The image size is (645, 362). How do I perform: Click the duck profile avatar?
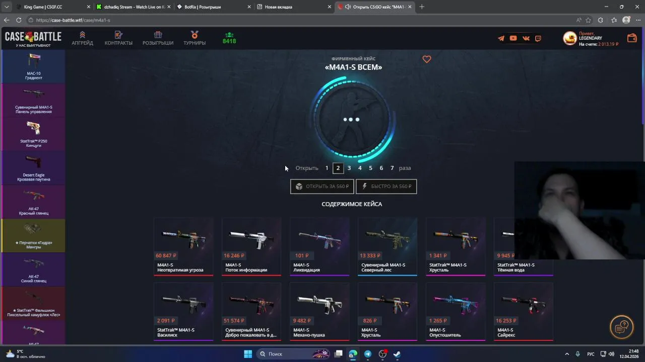click(x=569, y=38)
